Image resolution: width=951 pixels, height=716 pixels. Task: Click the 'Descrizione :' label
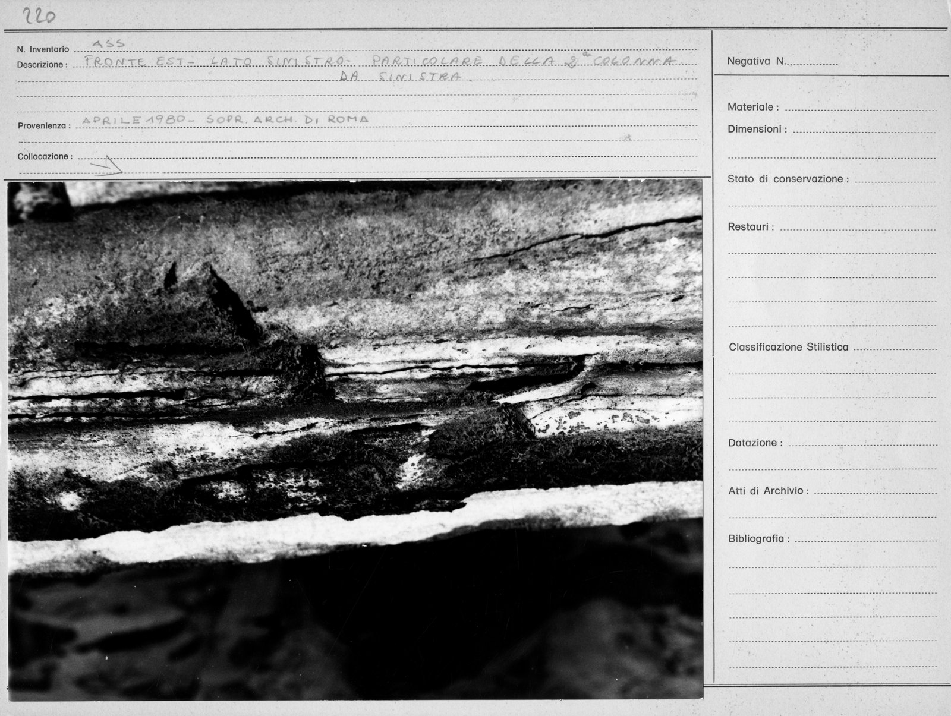click(42, 65)
